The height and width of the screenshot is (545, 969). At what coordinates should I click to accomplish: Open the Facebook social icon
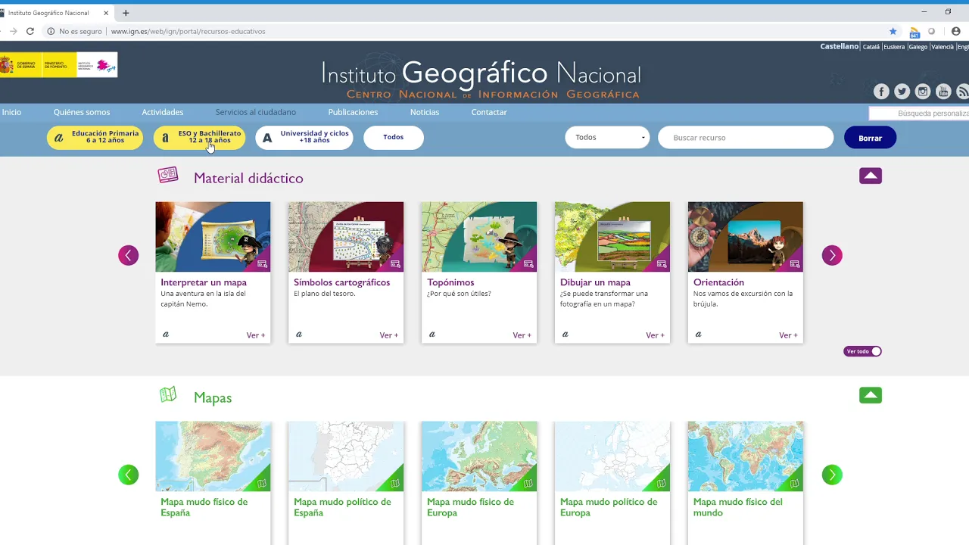click(881, 92)
